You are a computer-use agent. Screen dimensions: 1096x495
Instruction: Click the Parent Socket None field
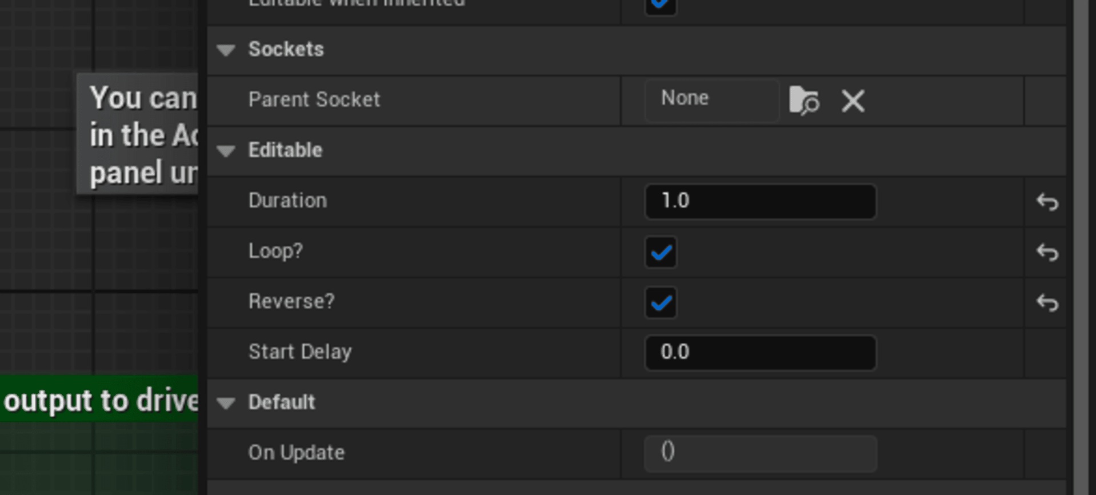(711, 101)
